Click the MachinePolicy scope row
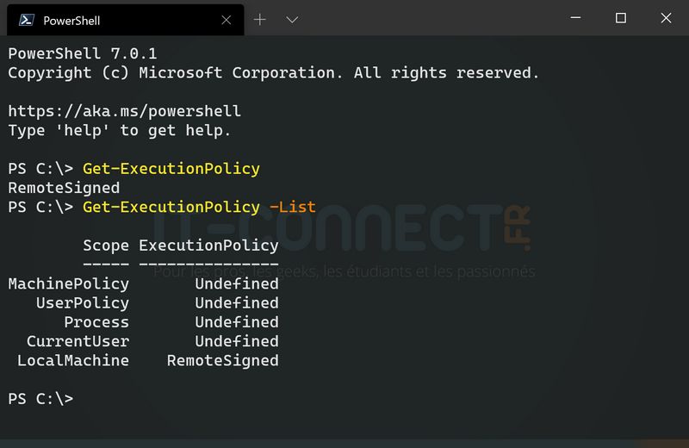689x448 pixels. click(x=69, y=283)
